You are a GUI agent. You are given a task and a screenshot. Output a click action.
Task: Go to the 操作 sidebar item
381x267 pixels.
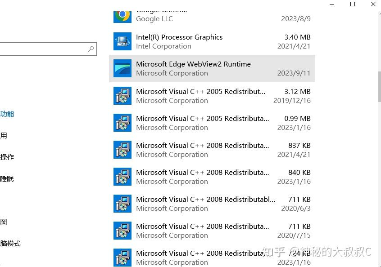(x=7, y=157)
